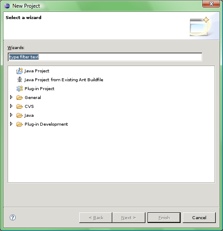This screenshot has width=223, height=231.
Task: Select Java Project from Existing Ant Buildfile
Action: [64, 80]
